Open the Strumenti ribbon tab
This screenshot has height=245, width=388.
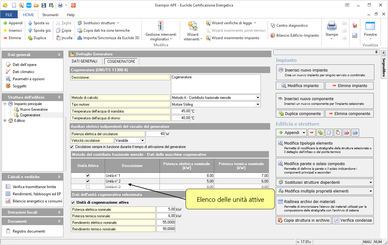[50, 15]
